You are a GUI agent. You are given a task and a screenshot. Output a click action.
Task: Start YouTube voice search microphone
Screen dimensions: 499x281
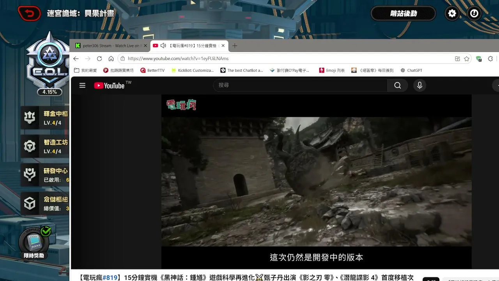(419, 85)
